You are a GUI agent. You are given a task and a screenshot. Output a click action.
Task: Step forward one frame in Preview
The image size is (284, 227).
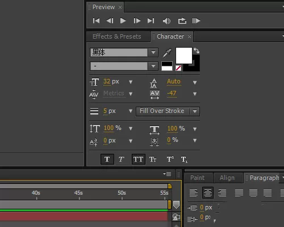click(137, 21)
